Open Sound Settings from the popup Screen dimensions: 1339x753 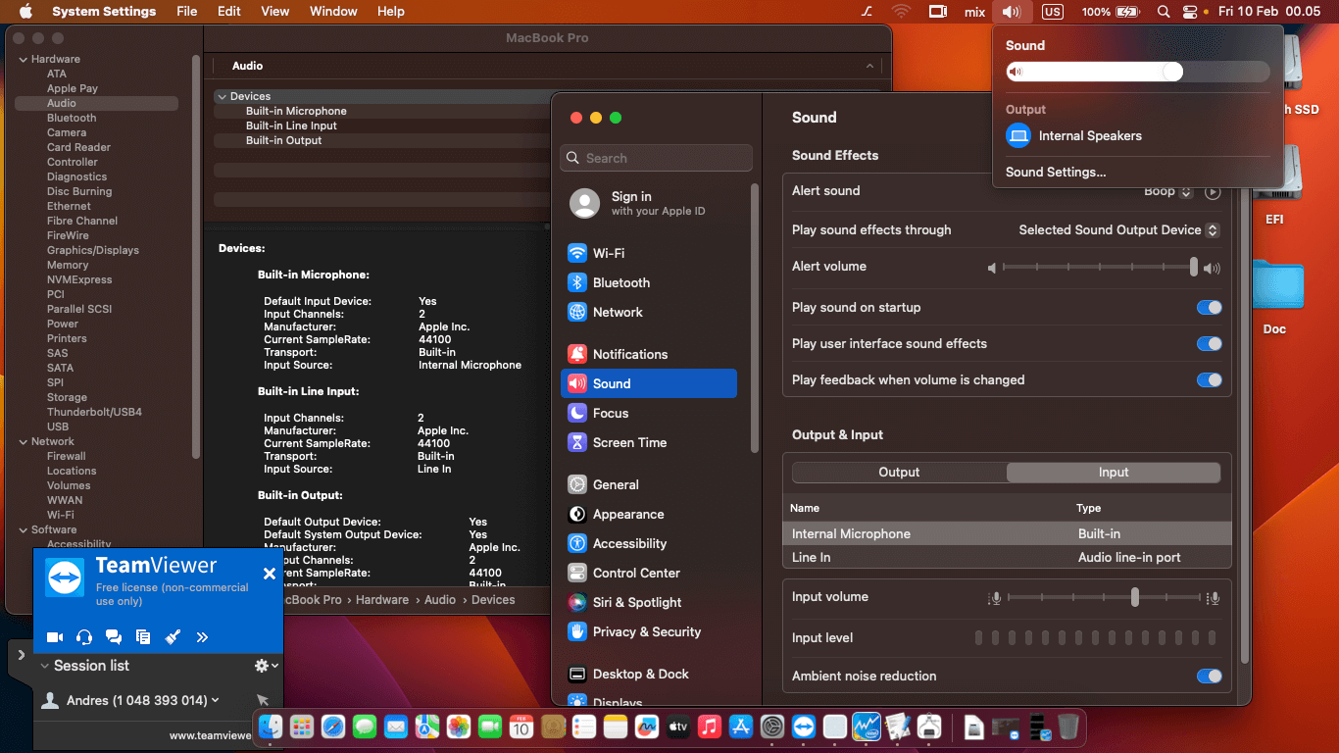tap(1056, 173)
